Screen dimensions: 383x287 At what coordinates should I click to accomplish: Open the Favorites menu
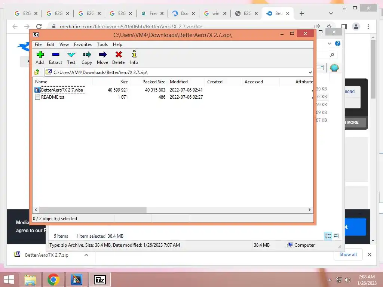[x=83, y=44]
